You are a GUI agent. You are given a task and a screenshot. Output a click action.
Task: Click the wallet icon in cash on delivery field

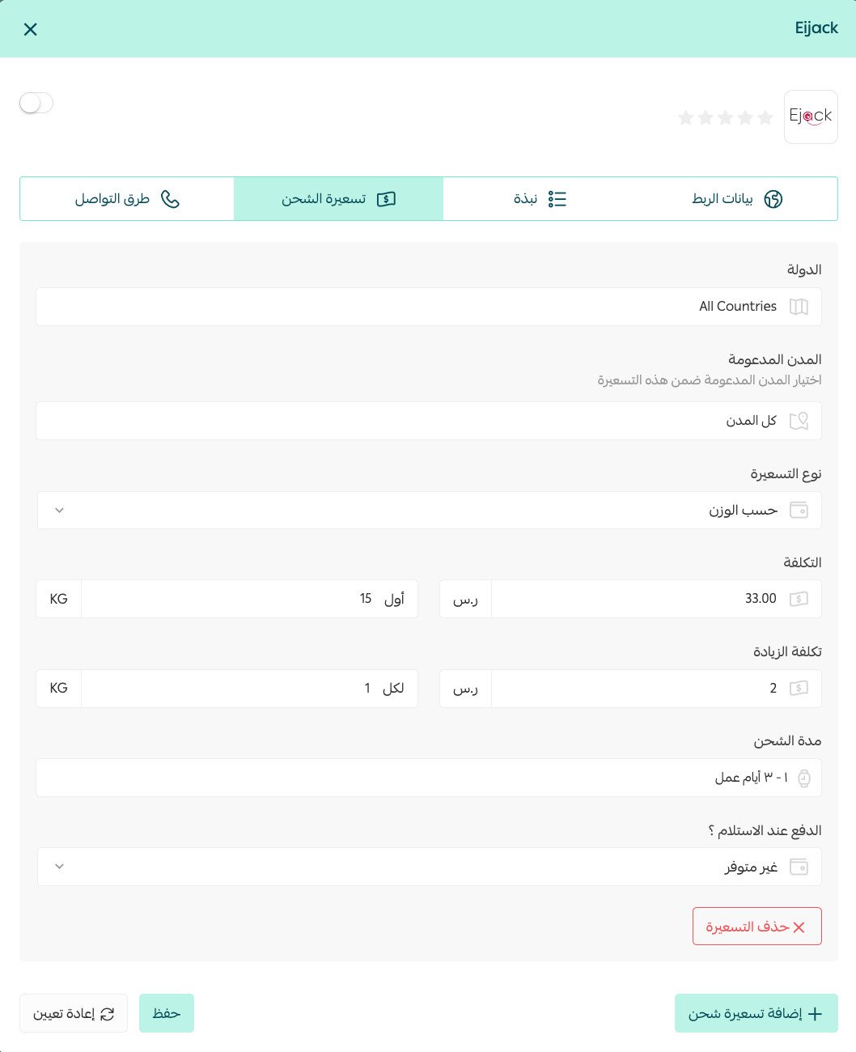pyautogui.click(x=799, y=867)
